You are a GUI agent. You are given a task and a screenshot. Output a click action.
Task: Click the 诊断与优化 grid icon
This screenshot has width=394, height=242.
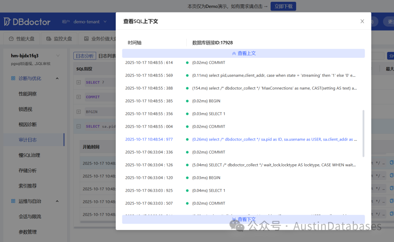(13, 78)
